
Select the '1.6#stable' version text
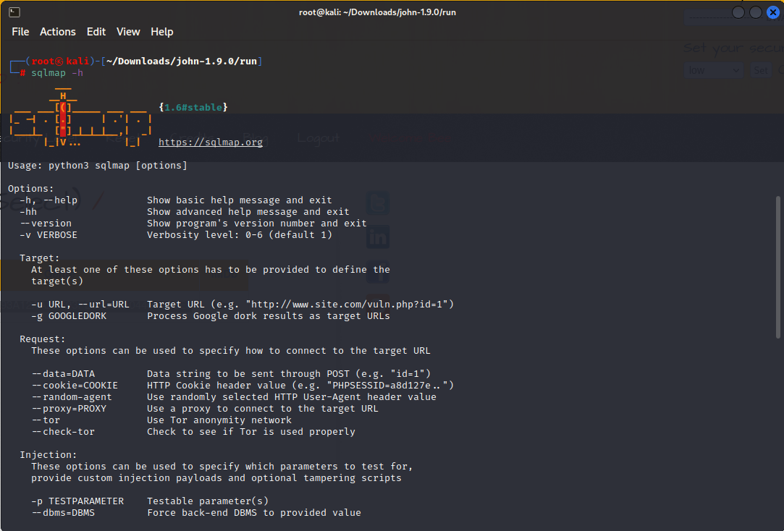click(x=193, y=107)
